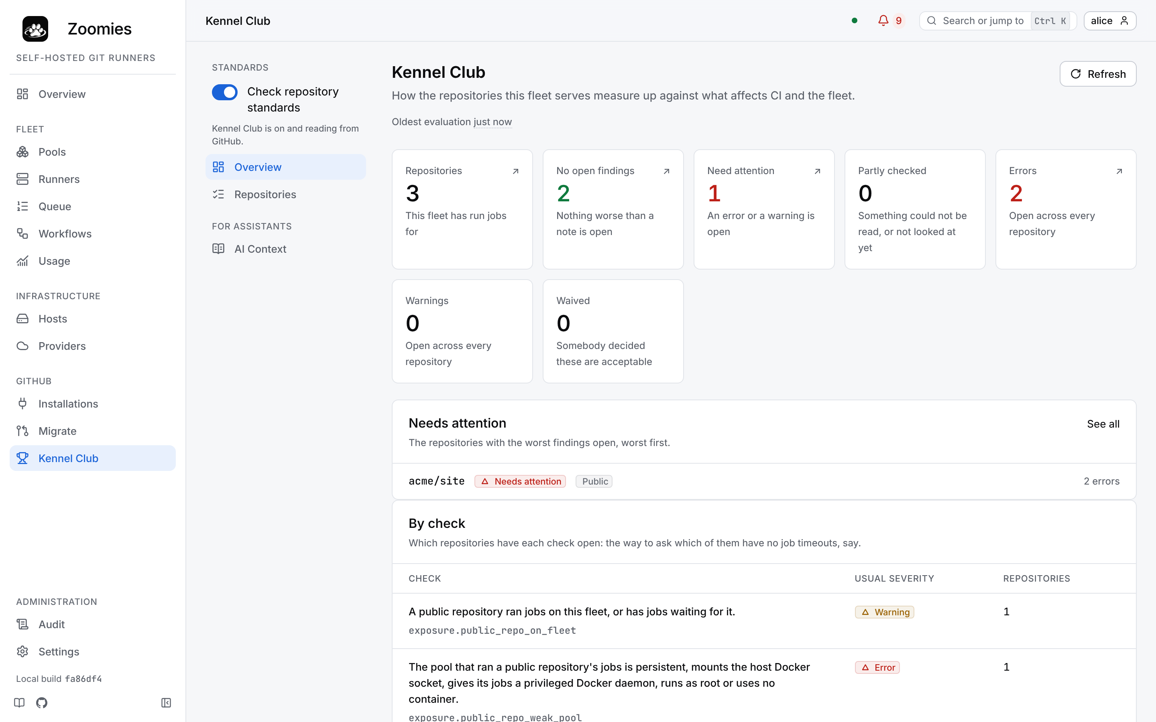Open the Repositories card arrow icon
1156x722 pixels.
515,171
